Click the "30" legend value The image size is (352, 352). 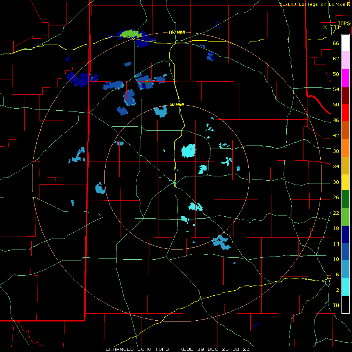(336, 182)
